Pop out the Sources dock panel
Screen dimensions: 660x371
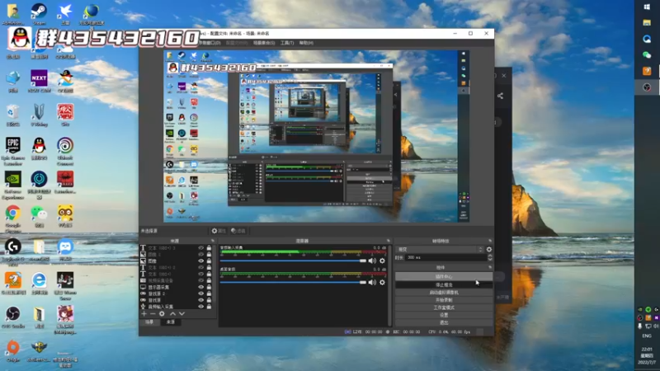tap(213, 241)
